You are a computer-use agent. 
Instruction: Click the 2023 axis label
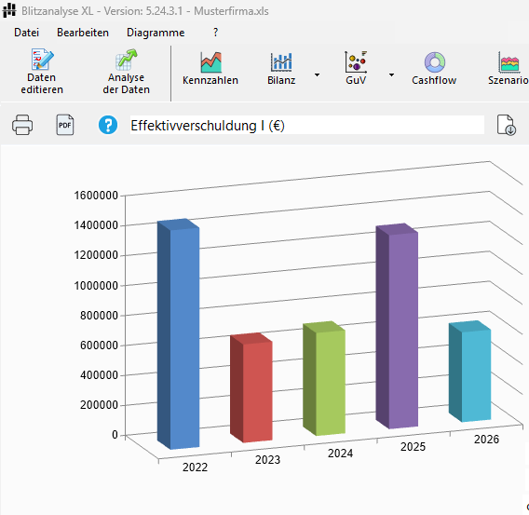pyautogui.click(x=267, y=460)
